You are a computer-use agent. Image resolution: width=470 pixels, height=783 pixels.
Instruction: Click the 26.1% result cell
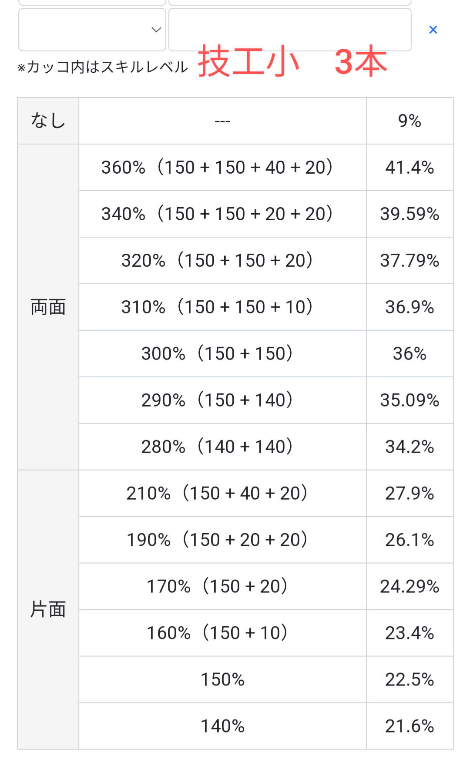coord(410,540)
